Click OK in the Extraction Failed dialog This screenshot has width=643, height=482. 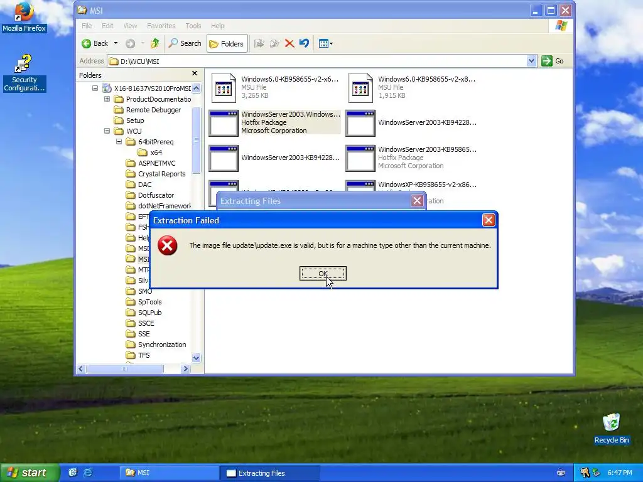coord(323,274)
